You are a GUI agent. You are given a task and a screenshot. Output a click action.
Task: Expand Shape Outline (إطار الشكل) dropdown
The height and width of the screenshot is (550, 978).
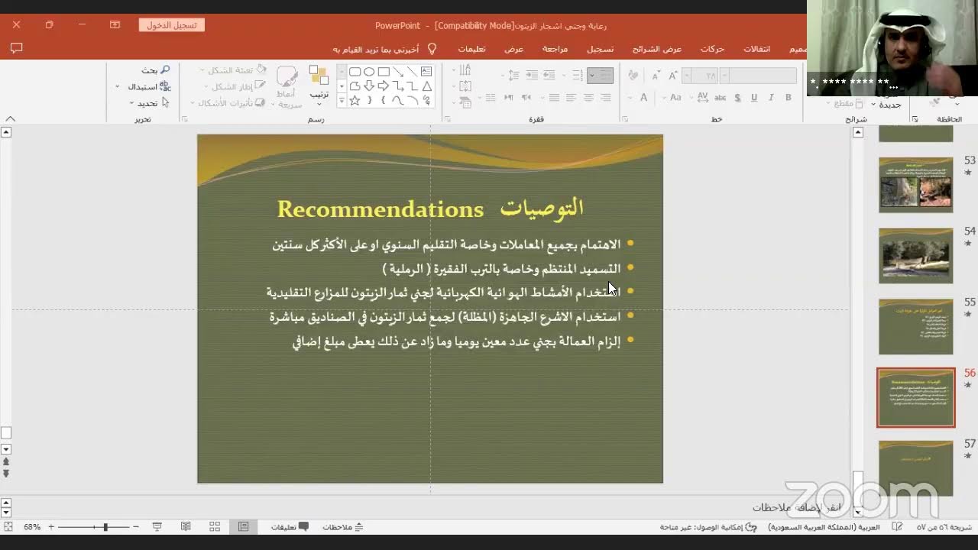coord(206,87)
